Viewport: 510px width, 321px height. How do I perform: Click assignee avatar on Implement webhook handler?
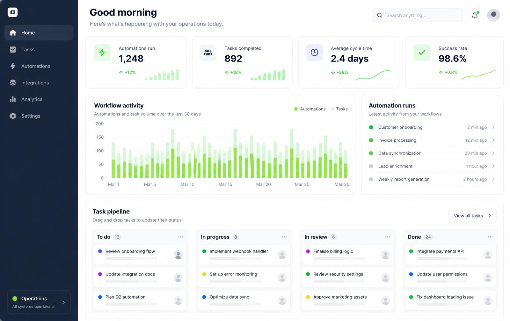click(x=282, y=255)
